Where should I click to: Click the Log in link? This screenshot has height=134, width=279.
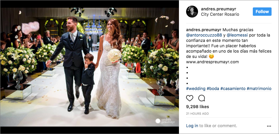[x=192, y=126]
